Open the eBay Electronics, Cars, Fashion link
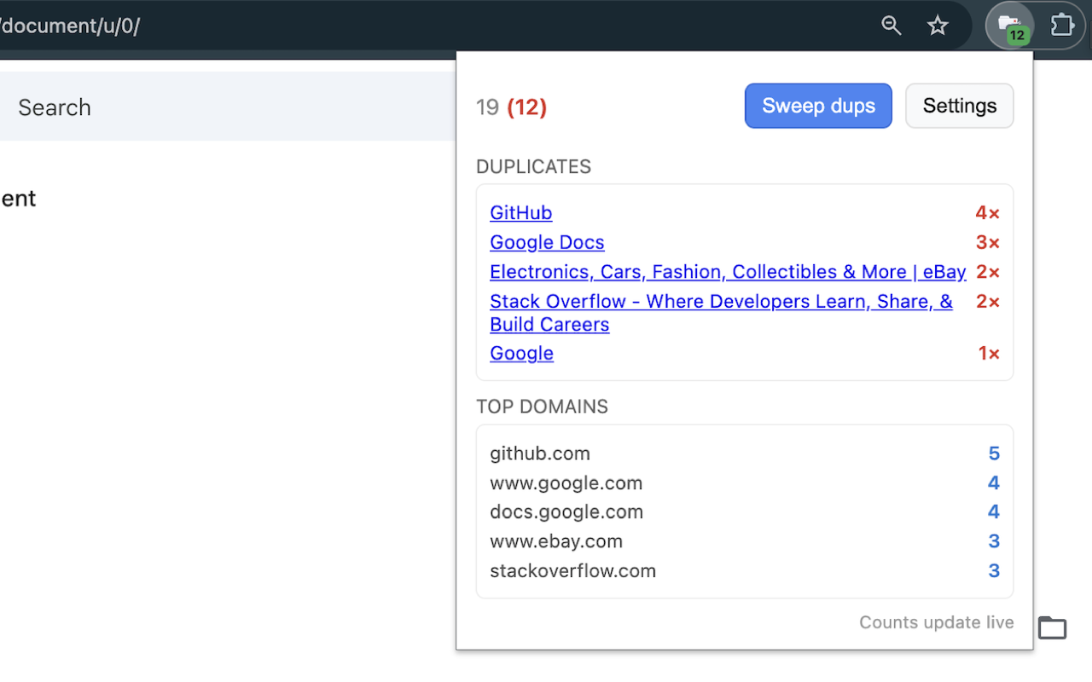 pyautogui.click(x=728, y=272)
